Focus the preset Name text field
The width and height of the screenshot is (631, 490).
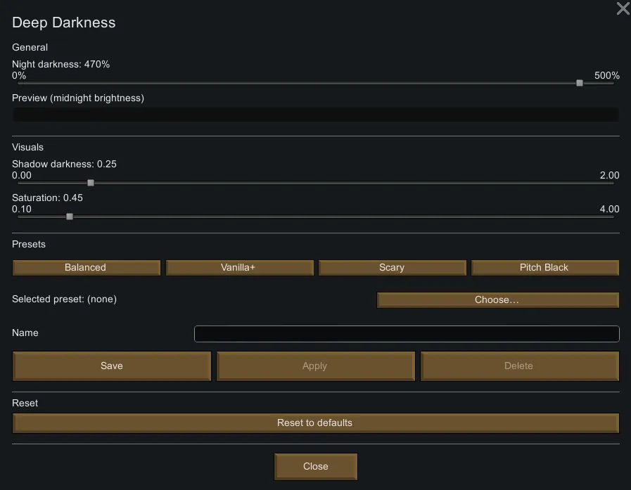click(x=407, y=333)
